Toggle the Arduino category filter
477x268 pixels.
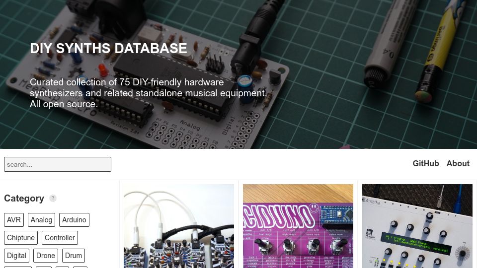tap(74, 220)
